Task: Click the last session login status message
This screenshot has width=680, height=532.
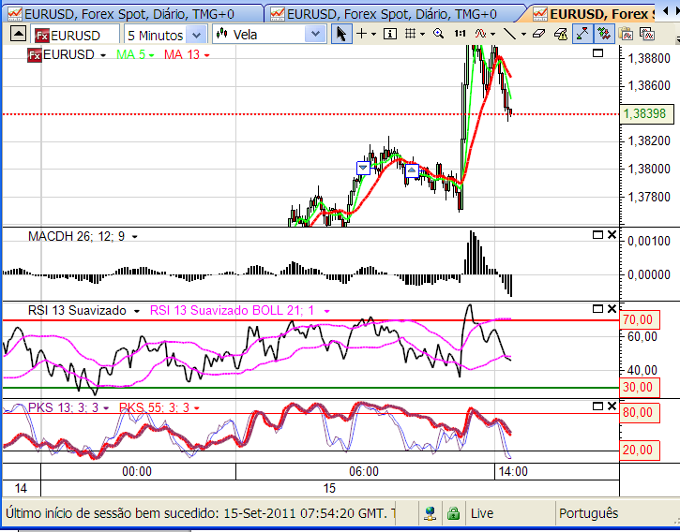Action: tap(200, 513)
